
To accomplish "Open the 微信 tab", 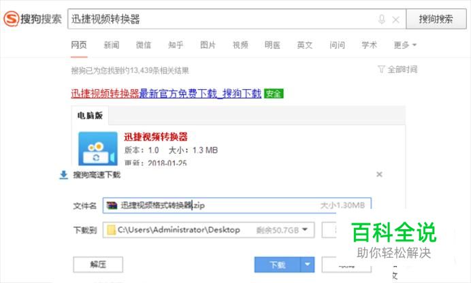I will 144,45.
